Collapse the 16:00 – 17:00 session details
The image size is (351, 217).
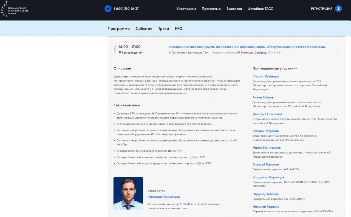(x=337, y=50)
